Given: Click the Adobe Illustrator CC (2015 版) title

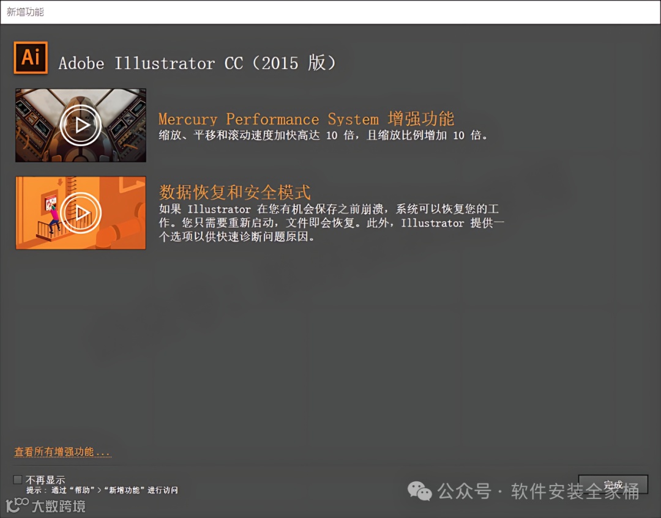Looking at the screenshot, I should click(x=197, y=63).
